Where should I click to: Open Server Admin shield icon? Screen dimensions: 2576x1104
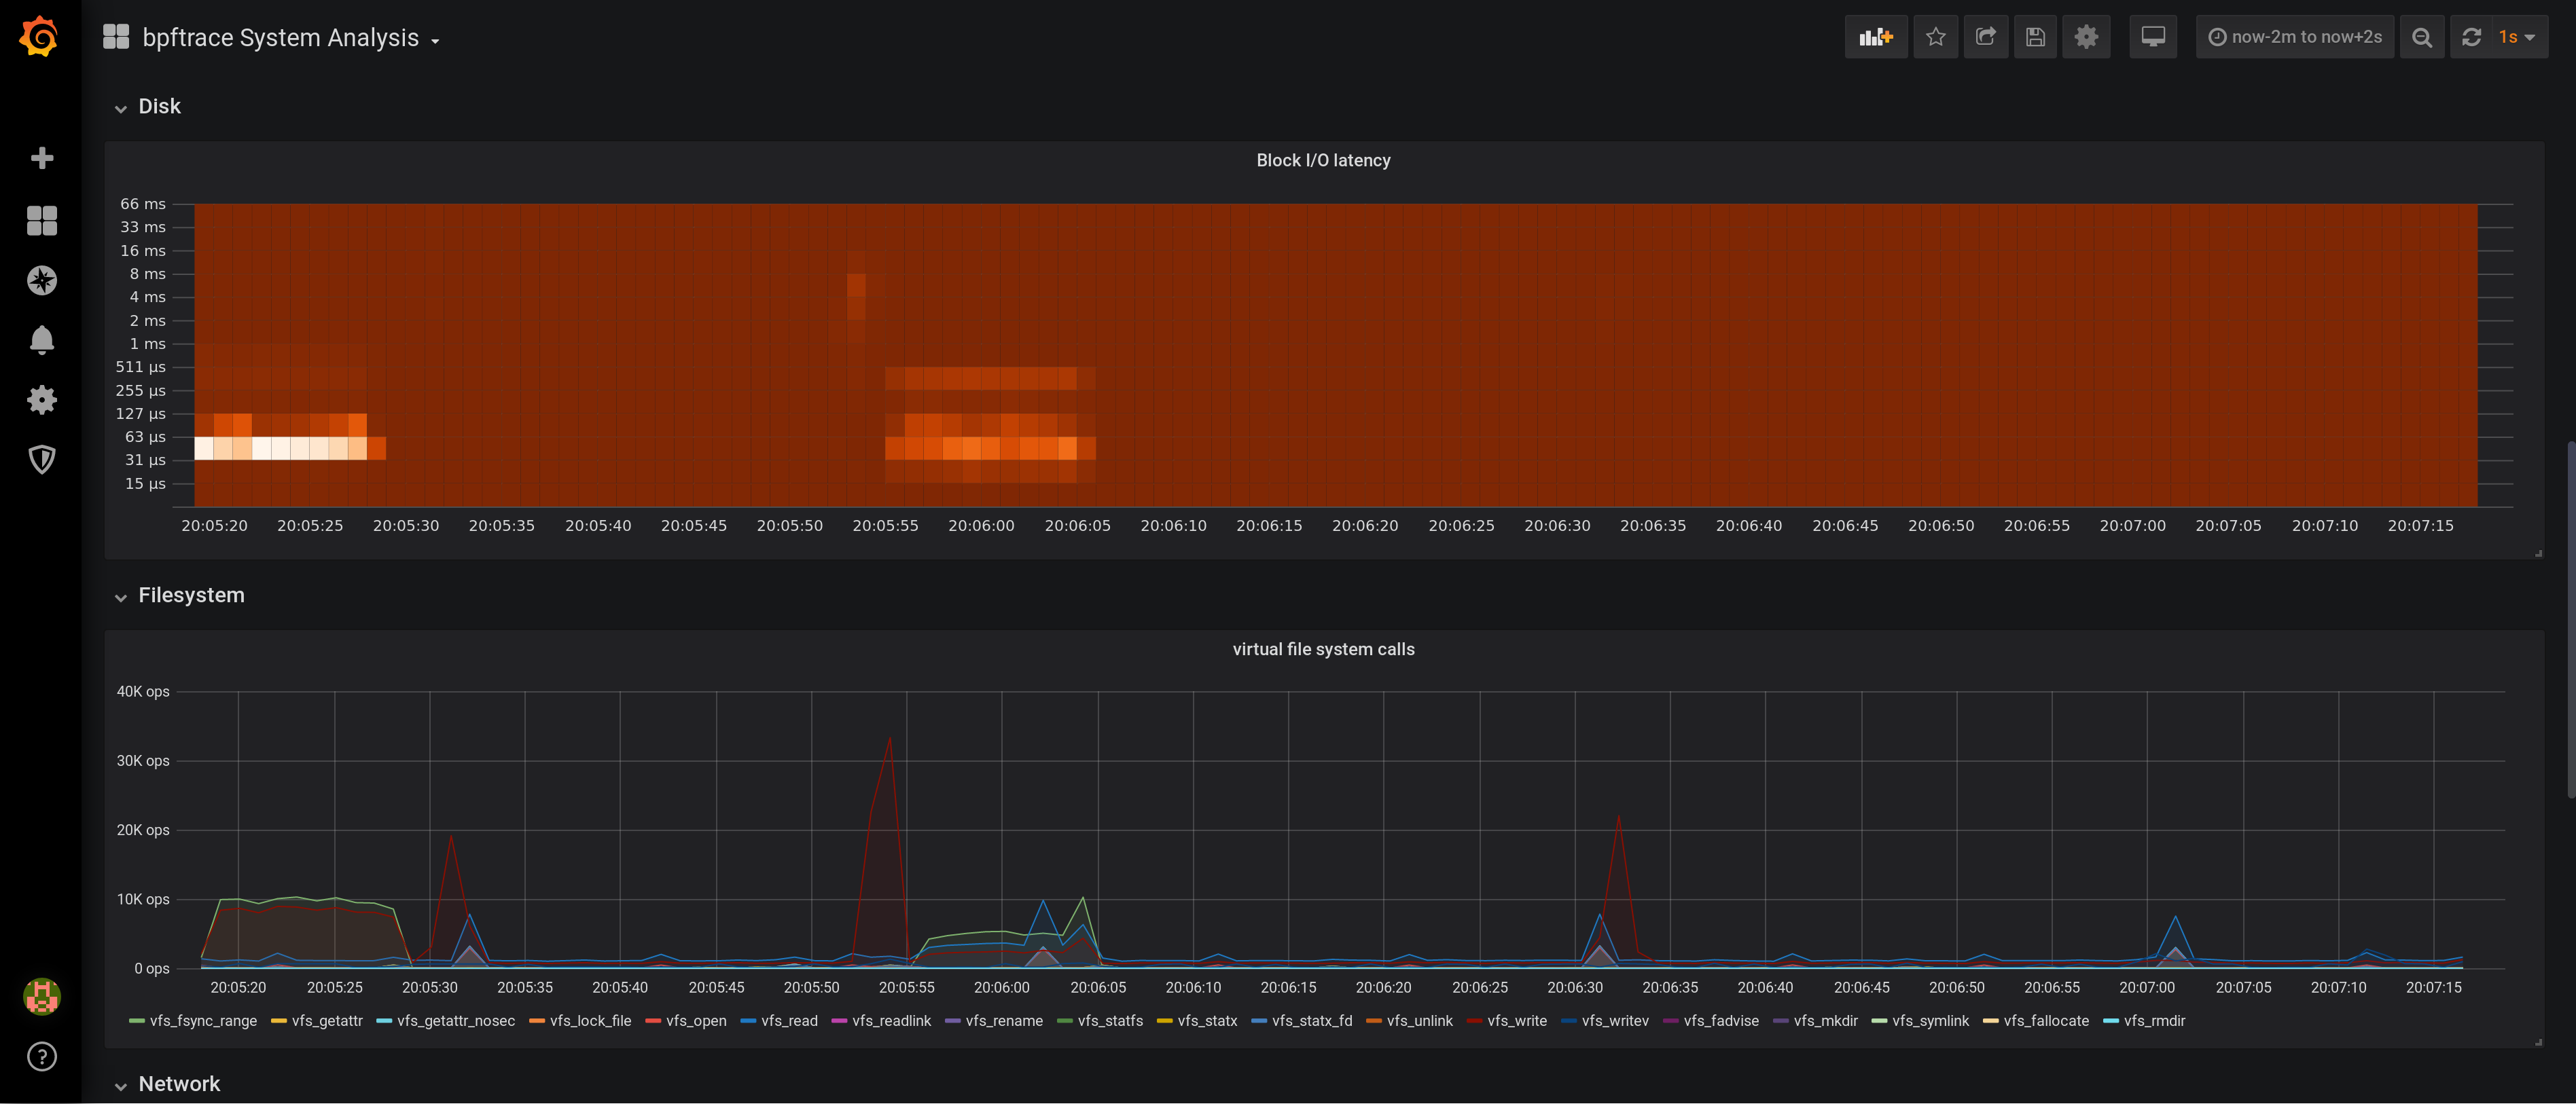coord(41,460)
